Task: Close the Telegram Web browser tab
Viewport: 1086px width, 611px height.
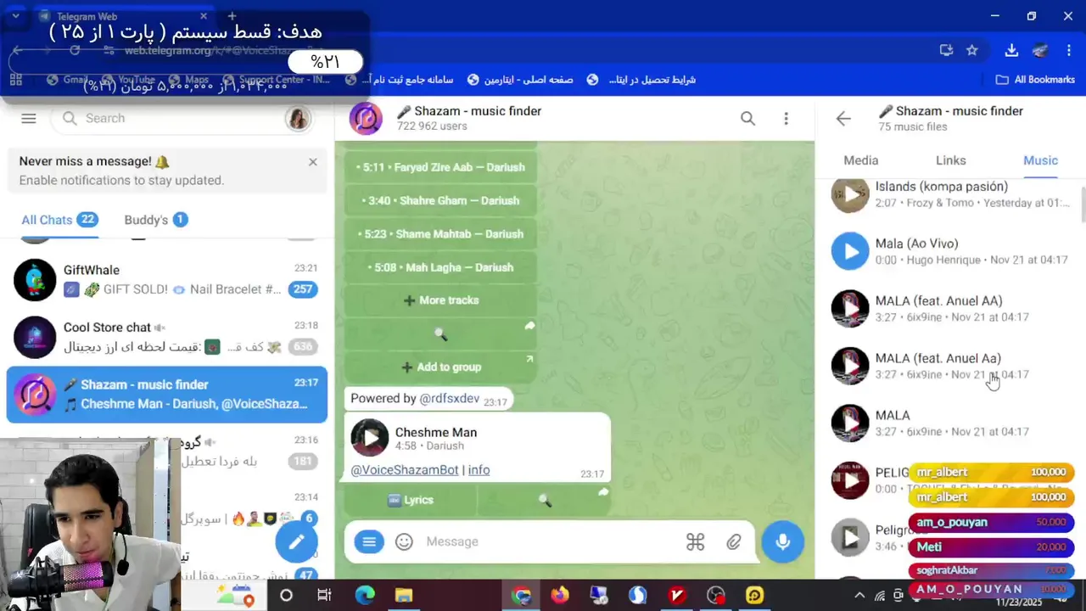Action: 204,16
